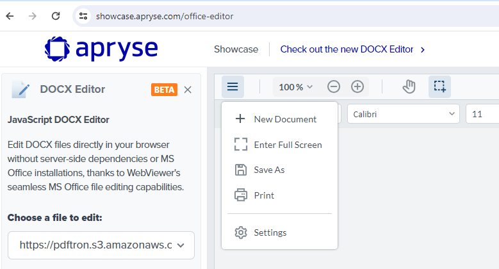Click the DOCX Editor pencil icon
Image resolution: width=499 pixels, height=269 pixels.
pyautogui.click(x=20, y=90)
